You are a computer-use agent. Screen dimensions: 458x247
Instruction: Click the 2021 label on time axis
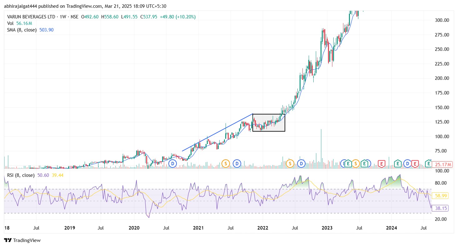pyautogui.click(x=198, y=228)
